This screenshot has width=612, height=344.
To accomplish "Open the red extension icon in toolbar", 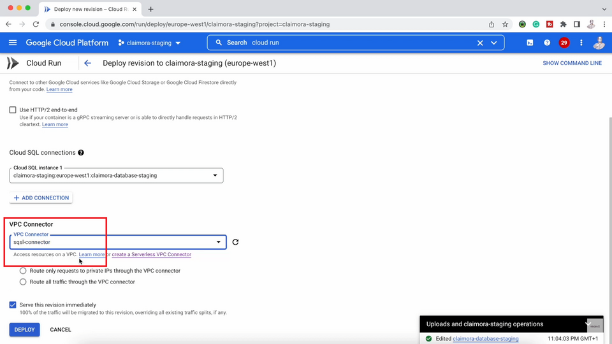I will 550,24.
